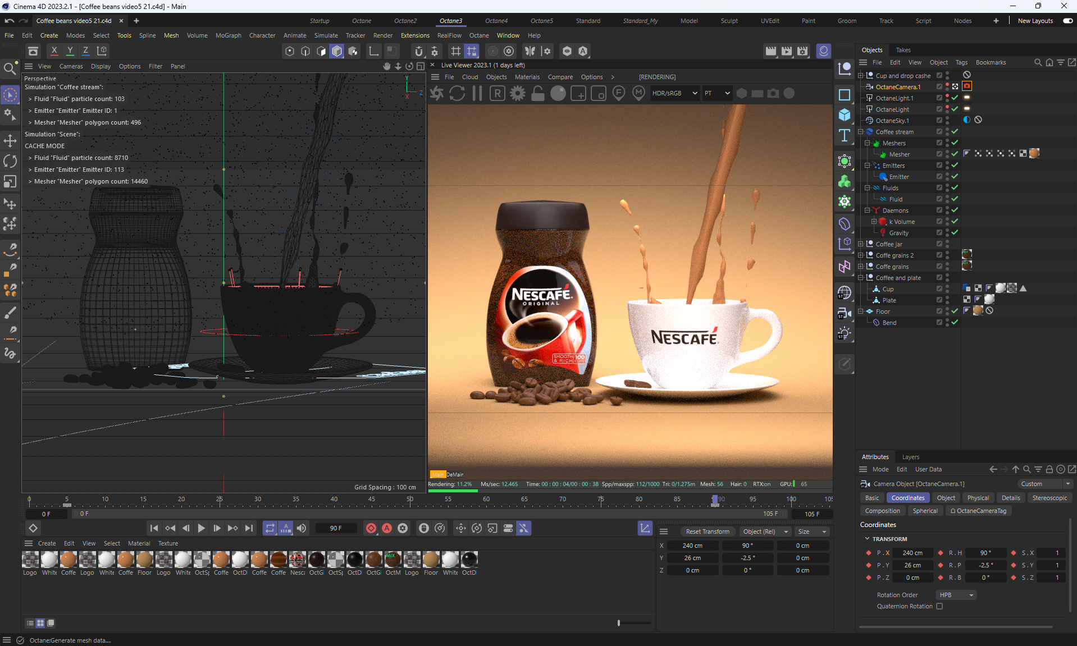This screenshot has width=1077, height=646.
Task: Toggle the New Layouts switch
Action: [1067, 21]
